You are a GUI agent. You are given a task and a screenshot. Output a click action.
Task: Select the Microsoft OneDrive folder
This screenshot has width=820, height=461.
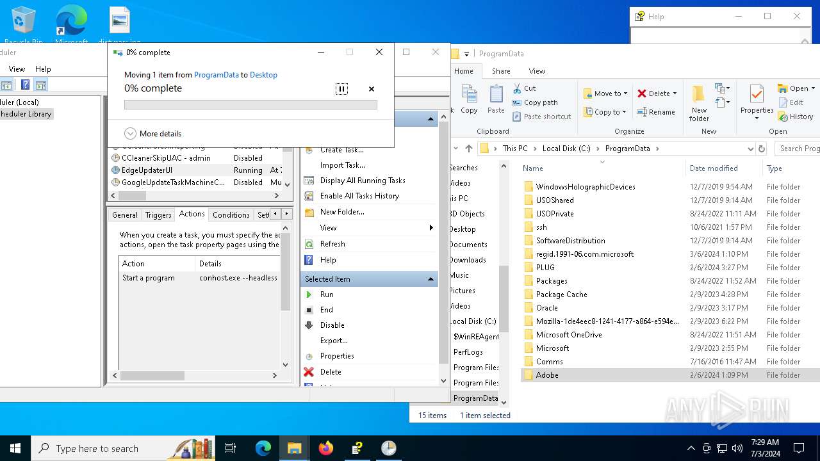pos(670,335)
